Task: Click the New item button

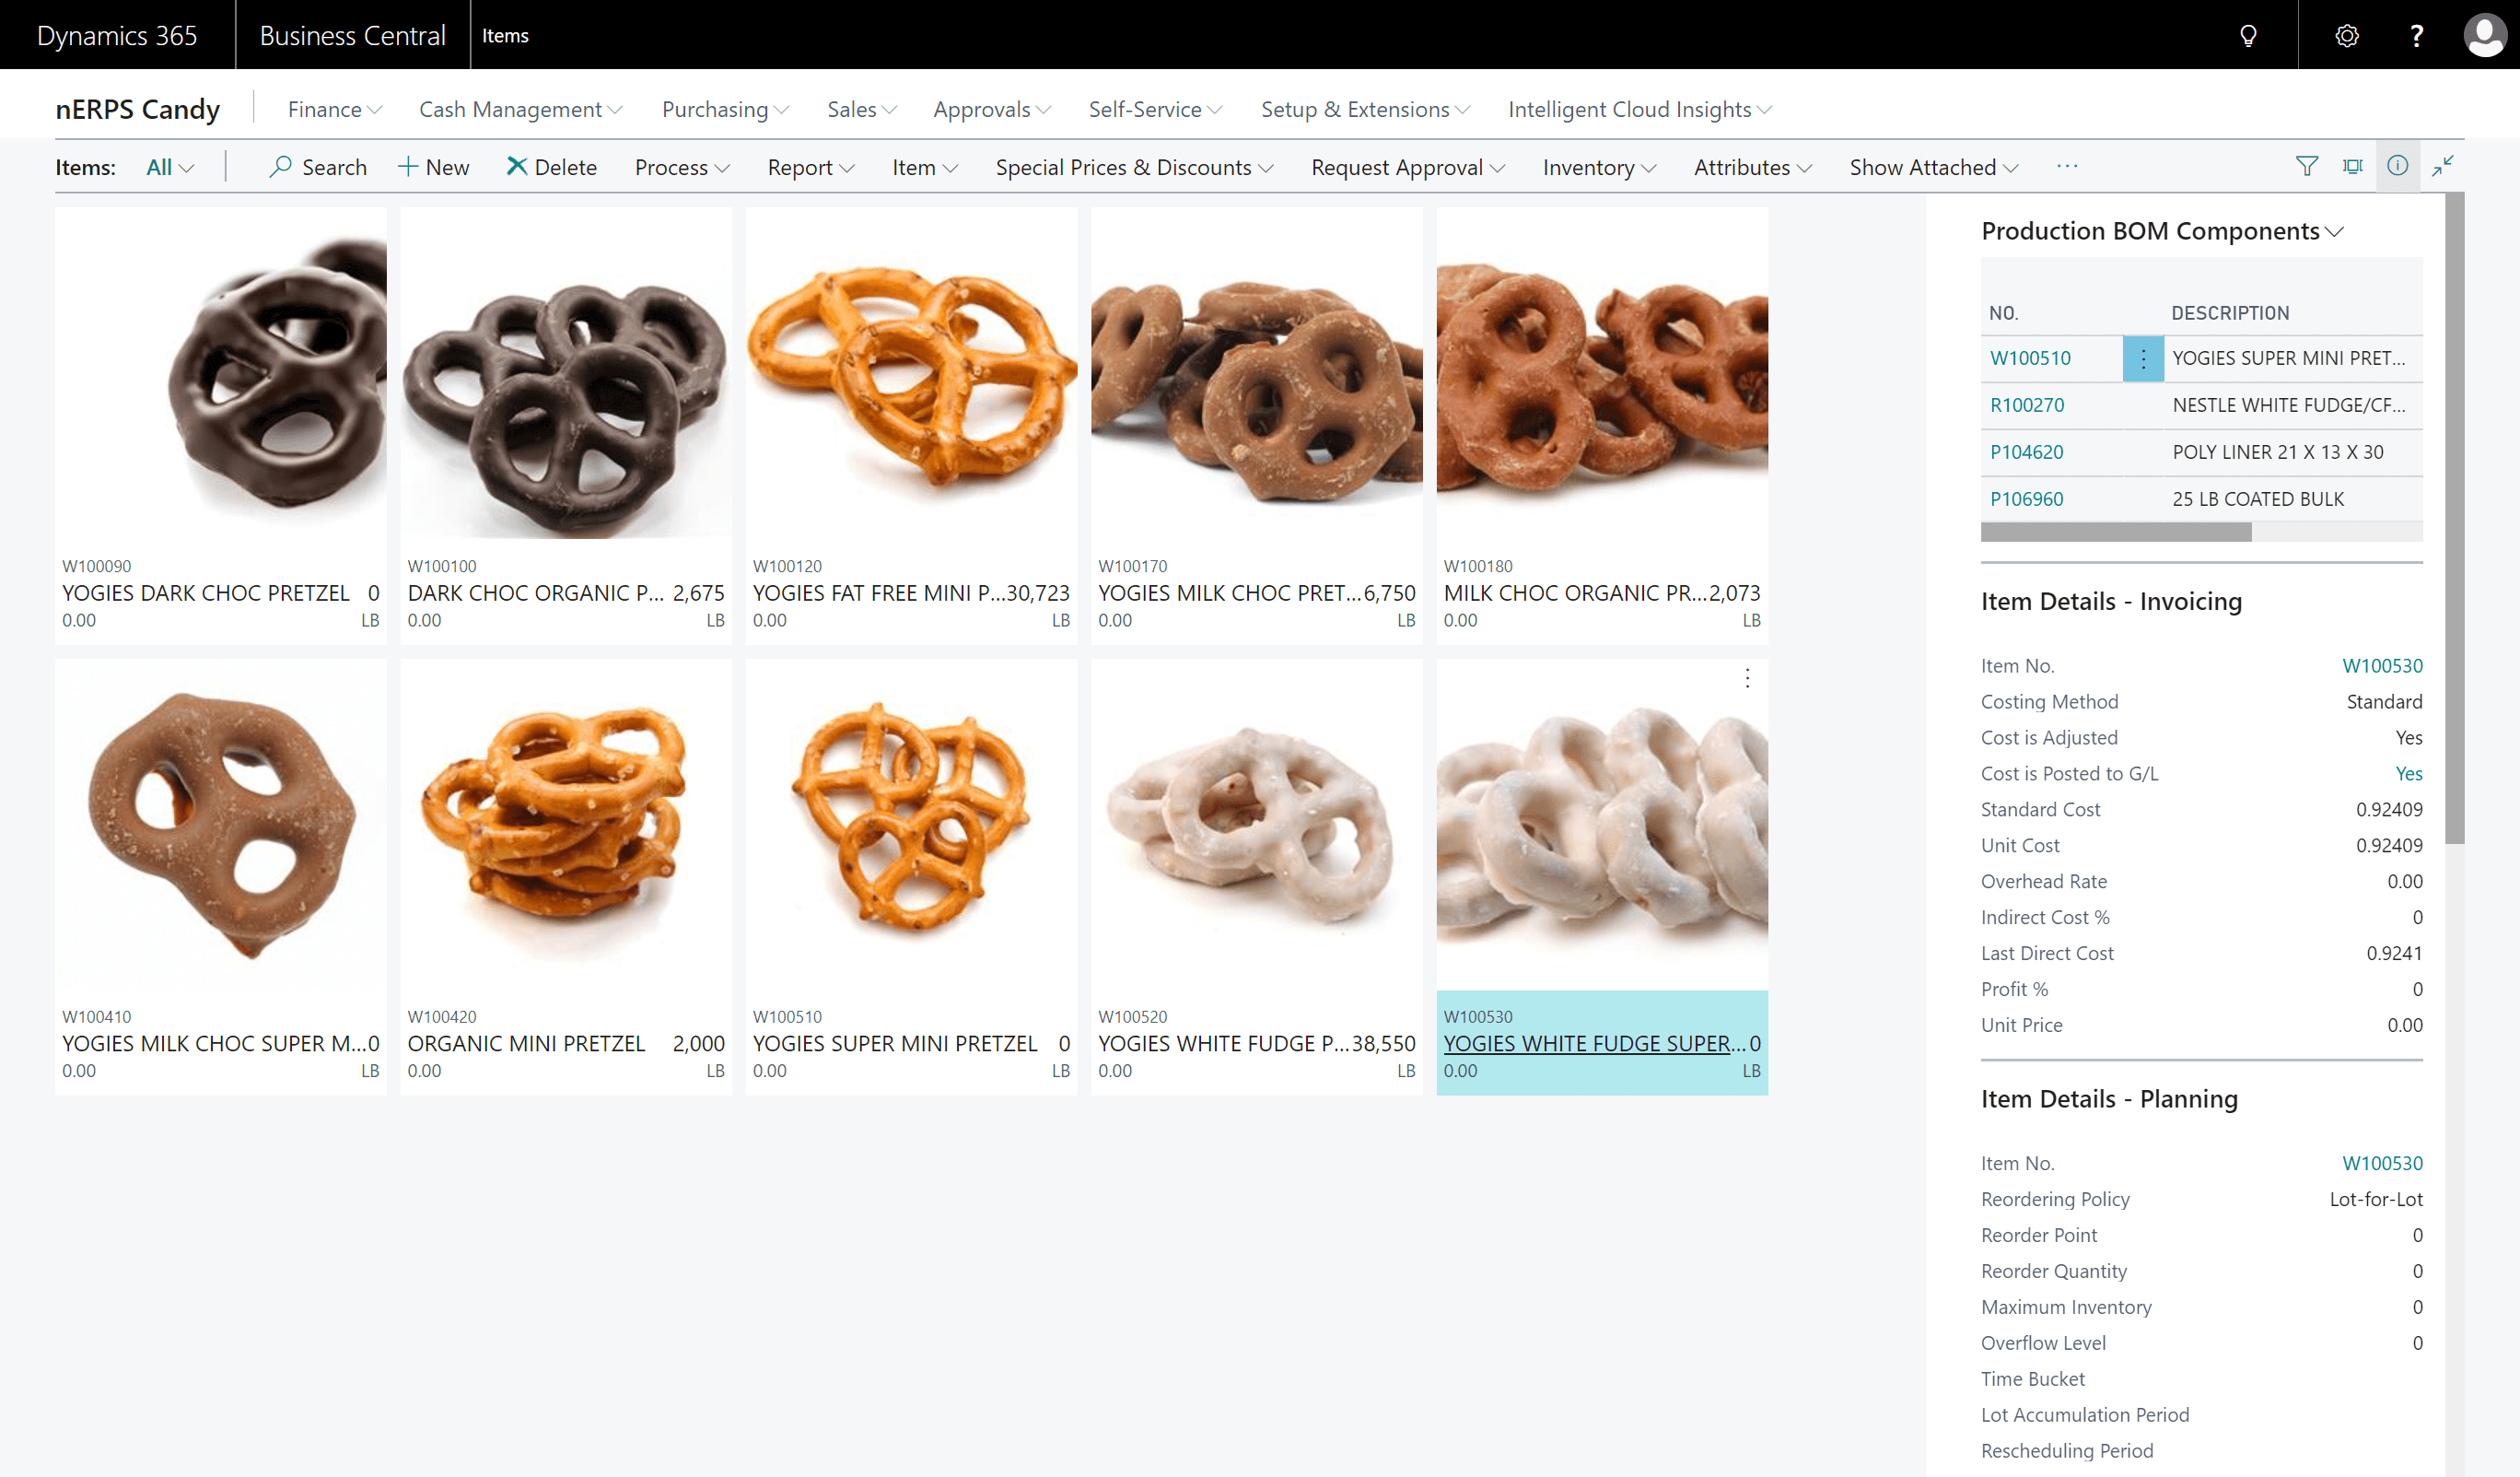Action: pos(433,167)
